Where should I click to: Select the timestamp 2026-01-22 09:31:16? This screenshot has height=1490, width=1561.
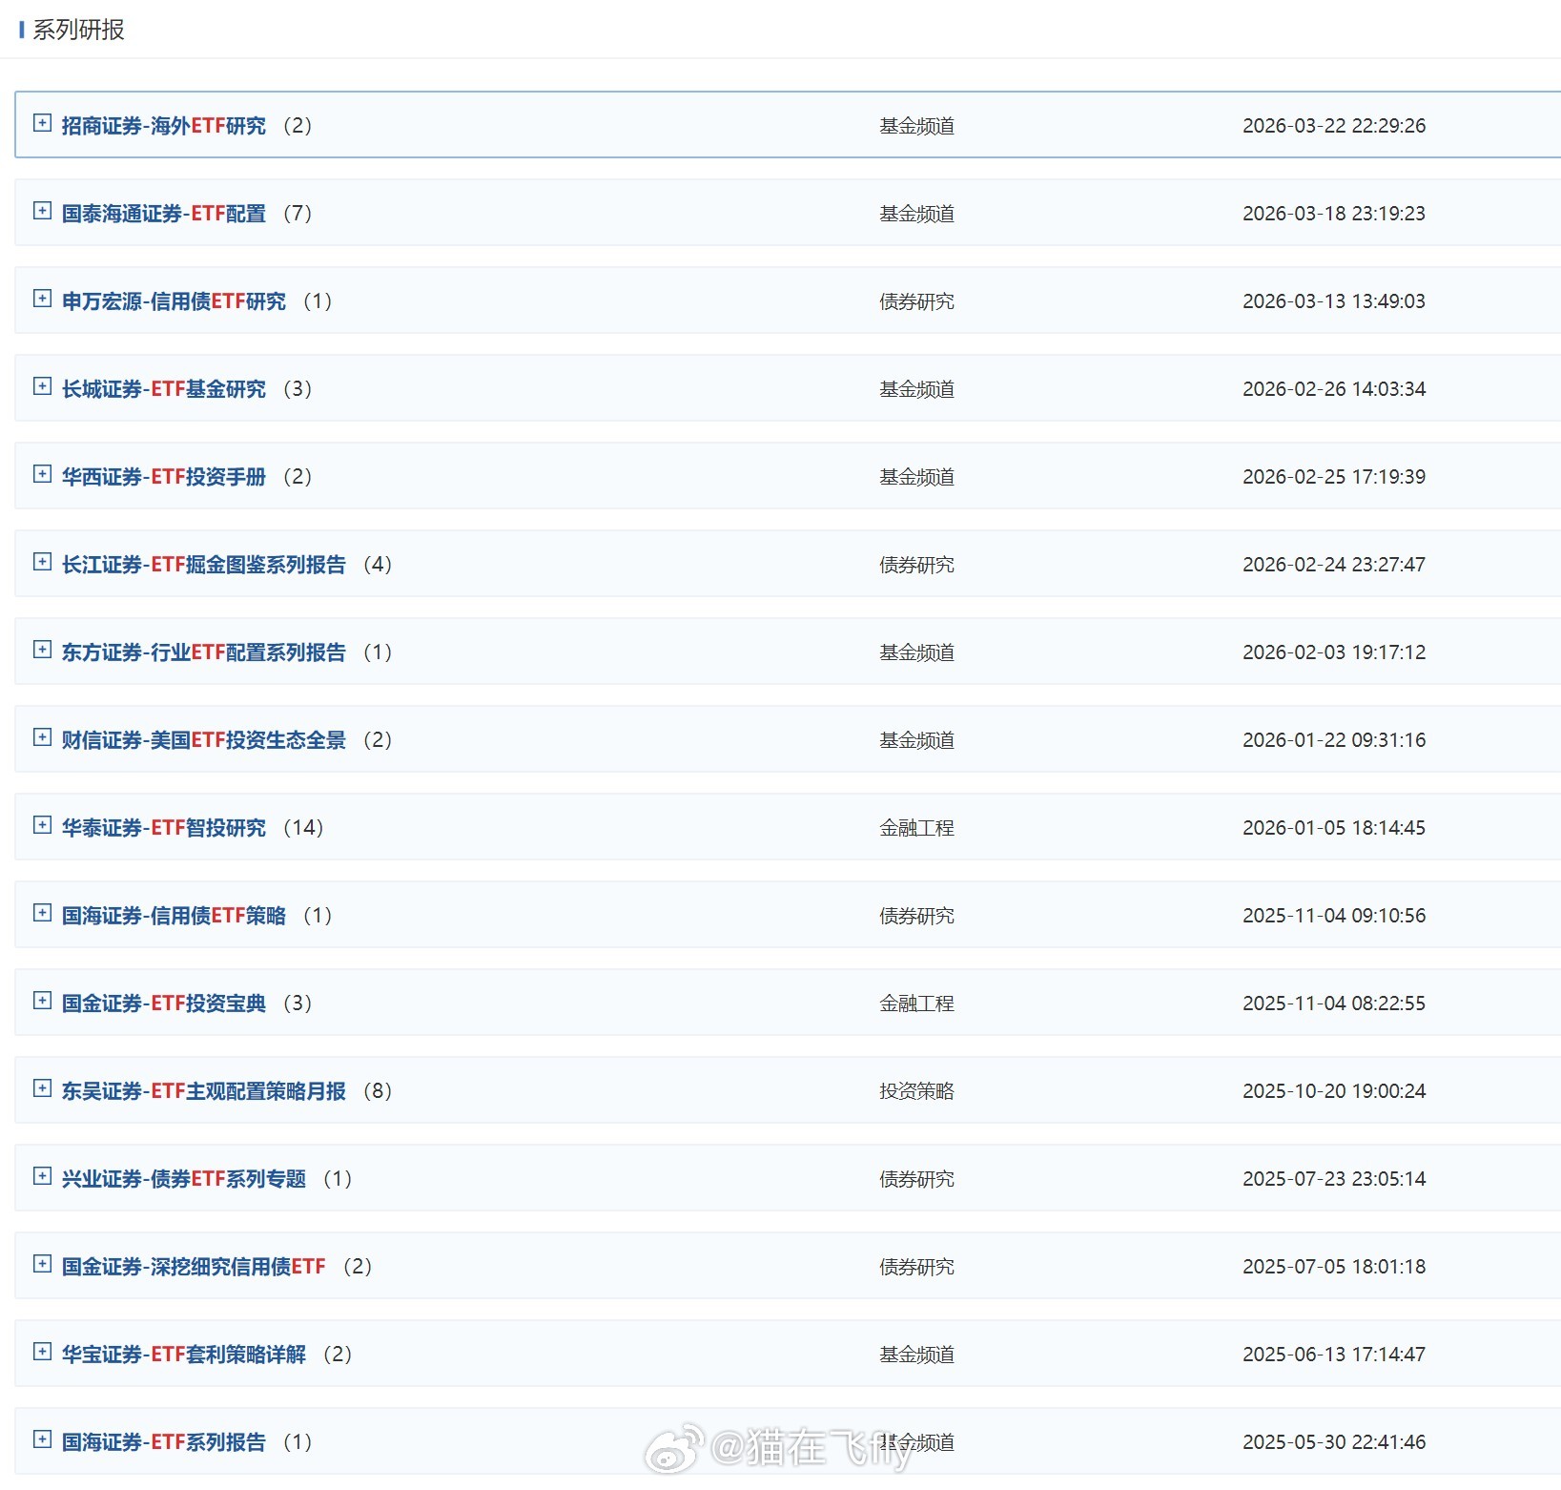(1334, 740)
